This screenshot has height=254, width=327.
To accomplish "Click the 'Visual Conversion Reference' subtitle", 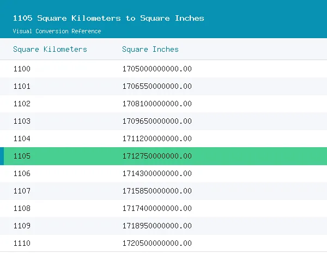I will [x=57, y=31].
